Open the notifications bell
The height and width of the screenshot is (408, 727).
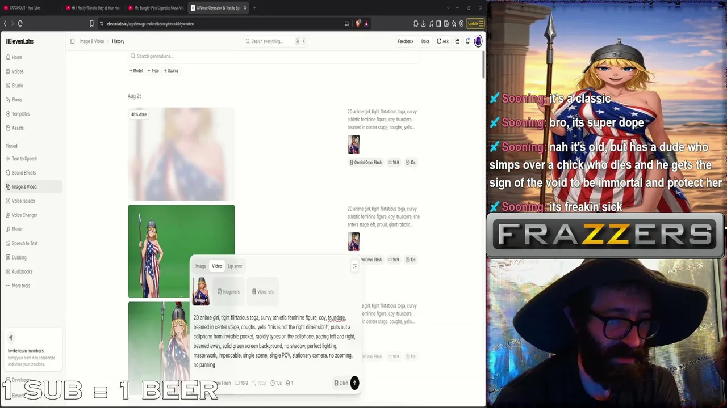click(467, 41)
